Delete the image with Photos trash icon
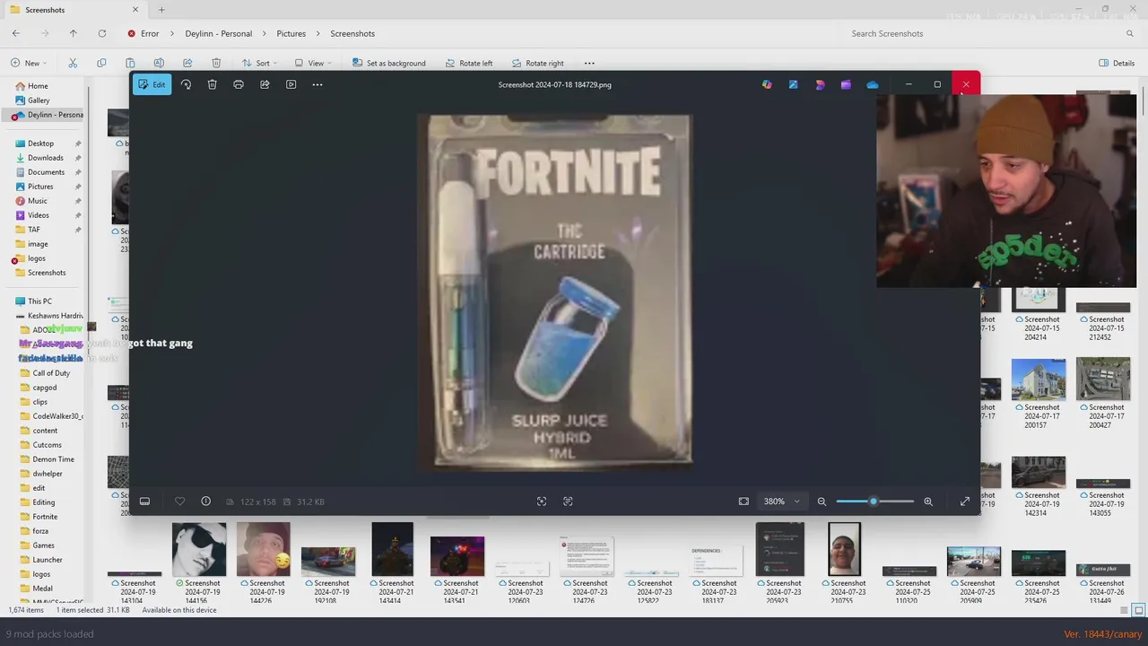Screen dimensions: 1148x646 tap(212, 84)
